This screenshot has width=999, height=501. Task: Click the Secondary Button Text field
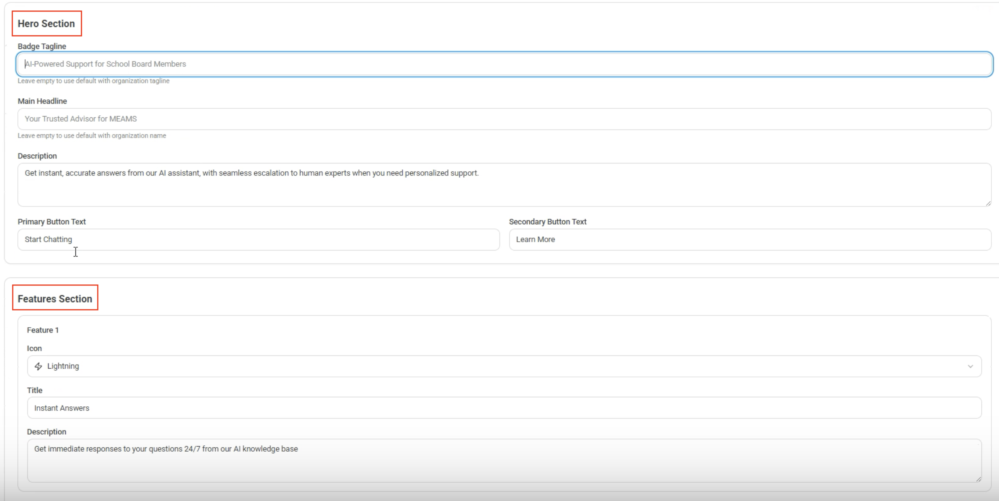749,239
